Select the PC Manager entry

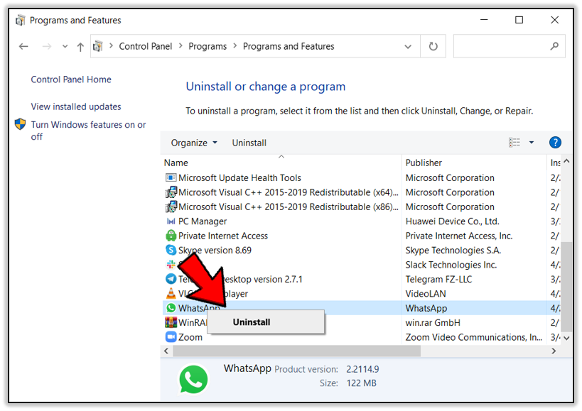pos(203,221)
